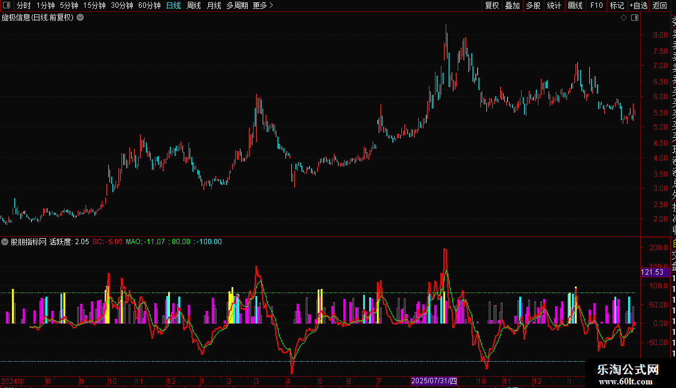Click the 股朋指标网 indicator name
Image resolution: width=676 pixels, height=388 pixels.
29,242
